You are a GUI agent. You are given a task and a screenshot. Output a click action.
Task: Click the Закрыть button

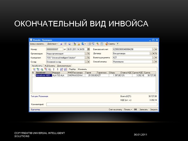point(154,110)
